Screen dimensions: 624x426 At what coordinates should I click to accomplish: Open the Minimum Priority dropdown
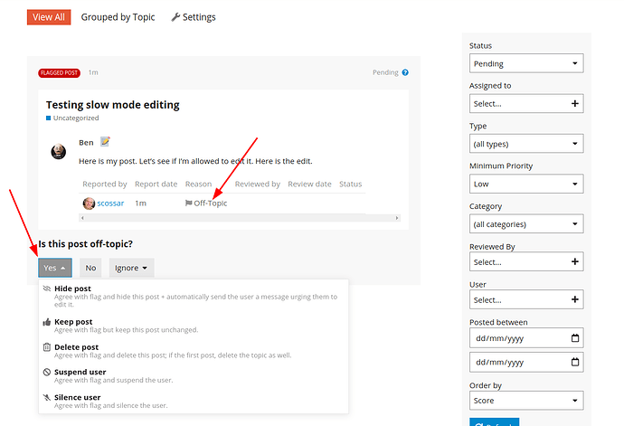tap(526, 184)
